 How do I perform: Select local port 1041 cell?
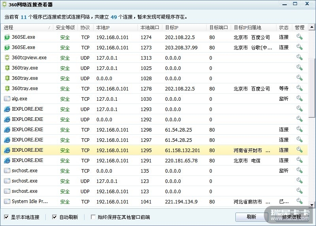[146, 202]
